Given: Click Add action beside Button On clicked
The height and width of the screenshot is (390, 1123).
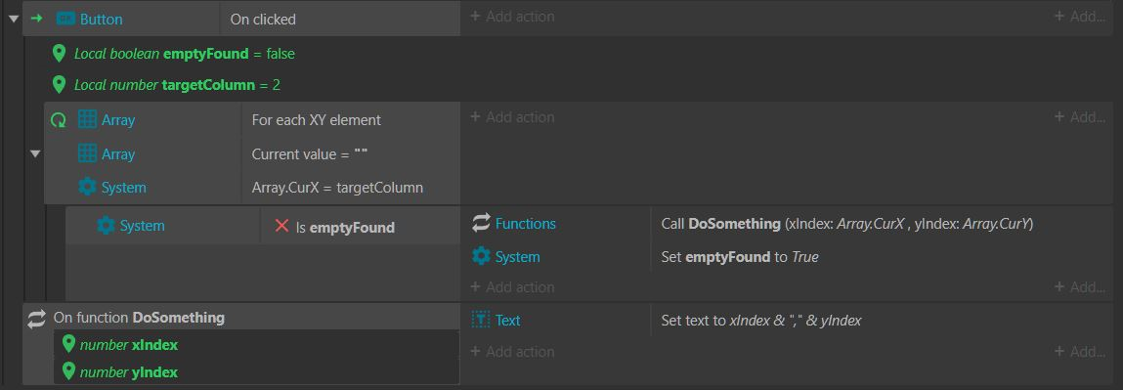Looking at the screenshot, I should 512,16.
